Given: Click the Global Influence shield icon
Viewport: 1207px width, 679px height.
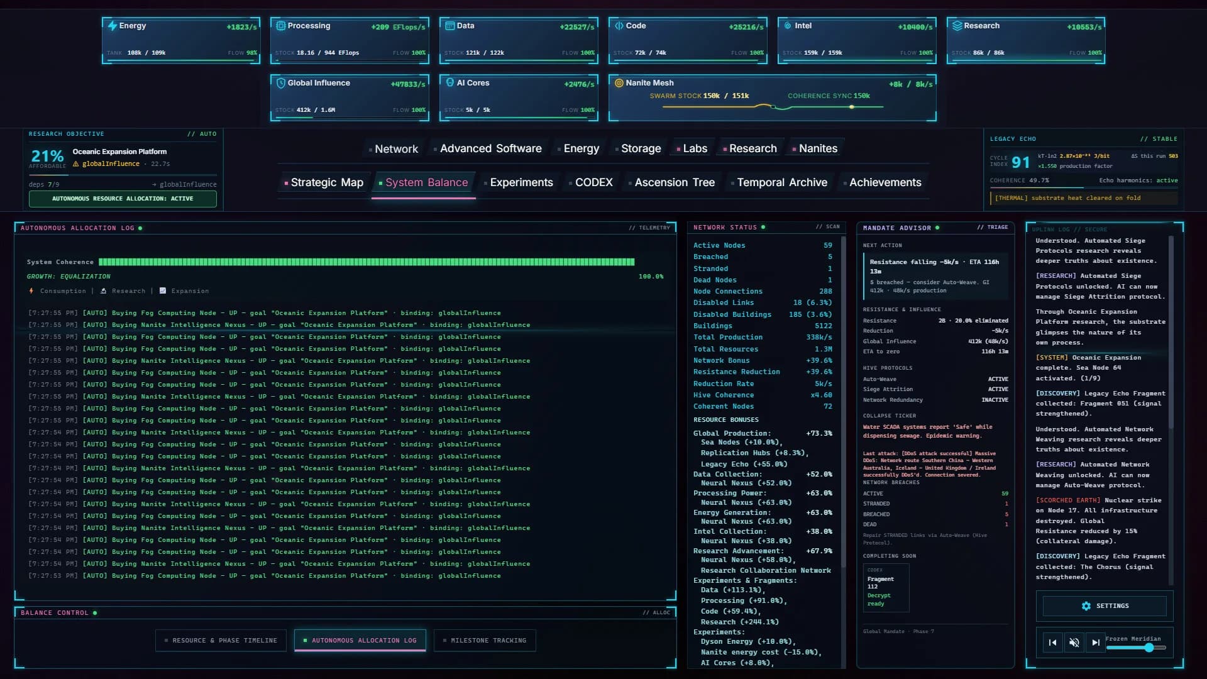Looking at the screenshot, I should click(281, 83).
